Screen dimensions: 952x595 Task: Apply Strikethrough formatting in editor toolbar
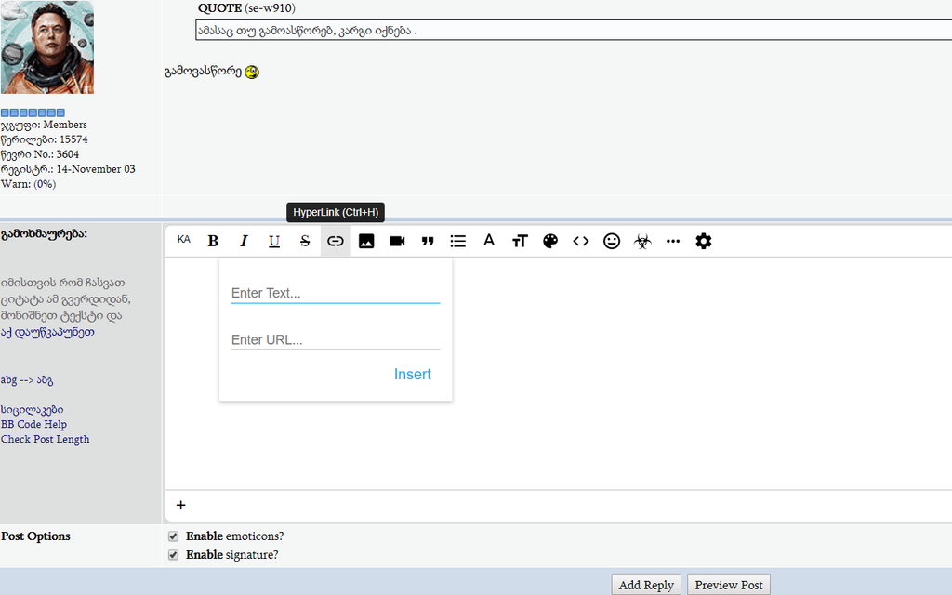point(305,241)
